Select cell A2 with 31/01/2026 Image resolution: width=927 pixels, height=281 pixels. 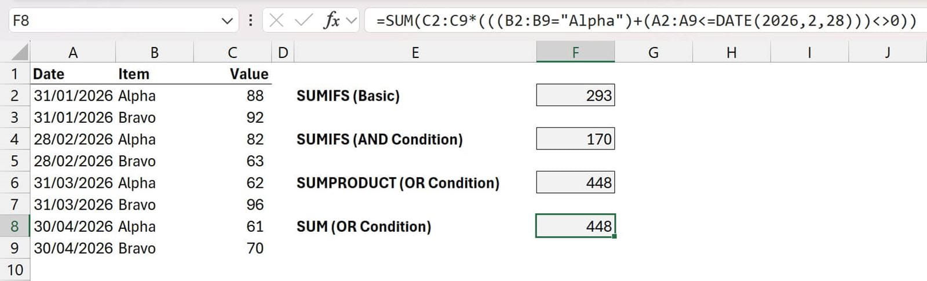pos(73,96)
